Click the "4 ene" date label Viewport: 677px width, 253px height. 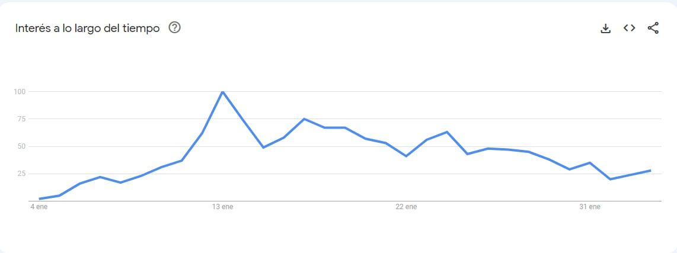(x=39, y=207)
